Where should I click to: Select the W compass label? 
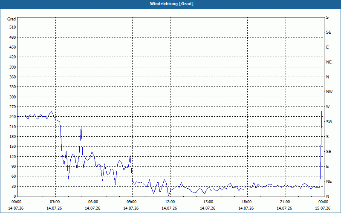(x=328, y=107)
